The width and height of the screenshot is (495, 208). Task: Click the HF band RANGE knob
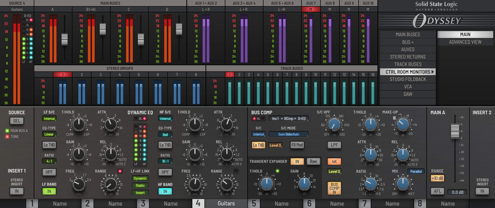(227, 184)
